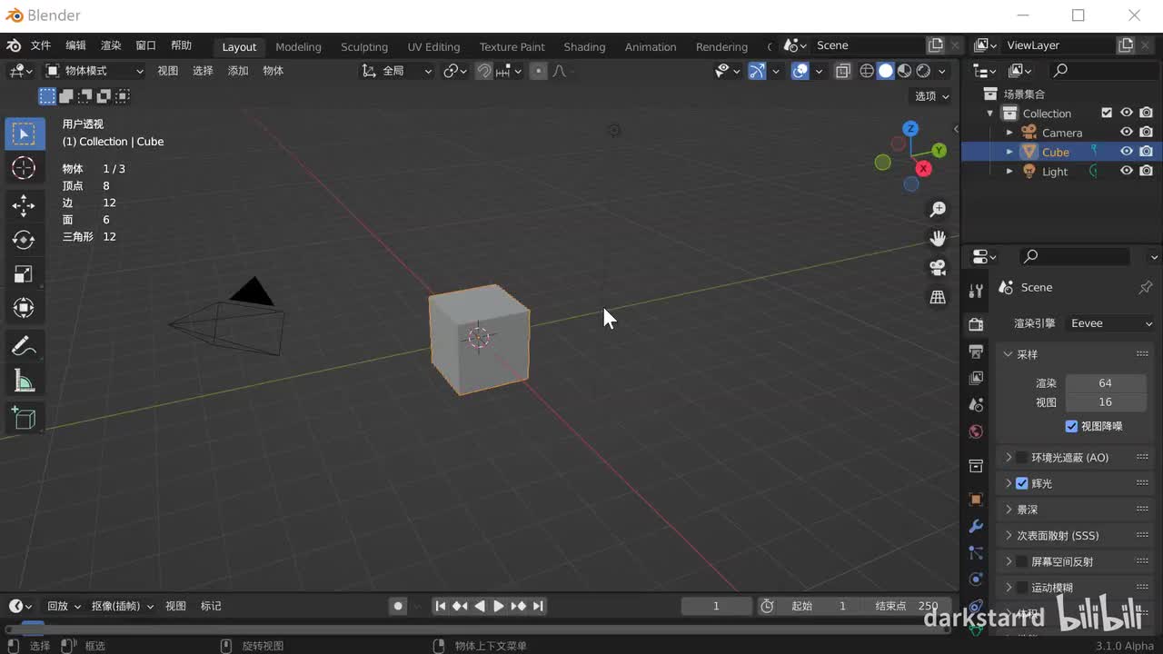Activate the Move tool
This screenshot has height=654, width=1163.
pyautogui.click(x=24, y=205)
